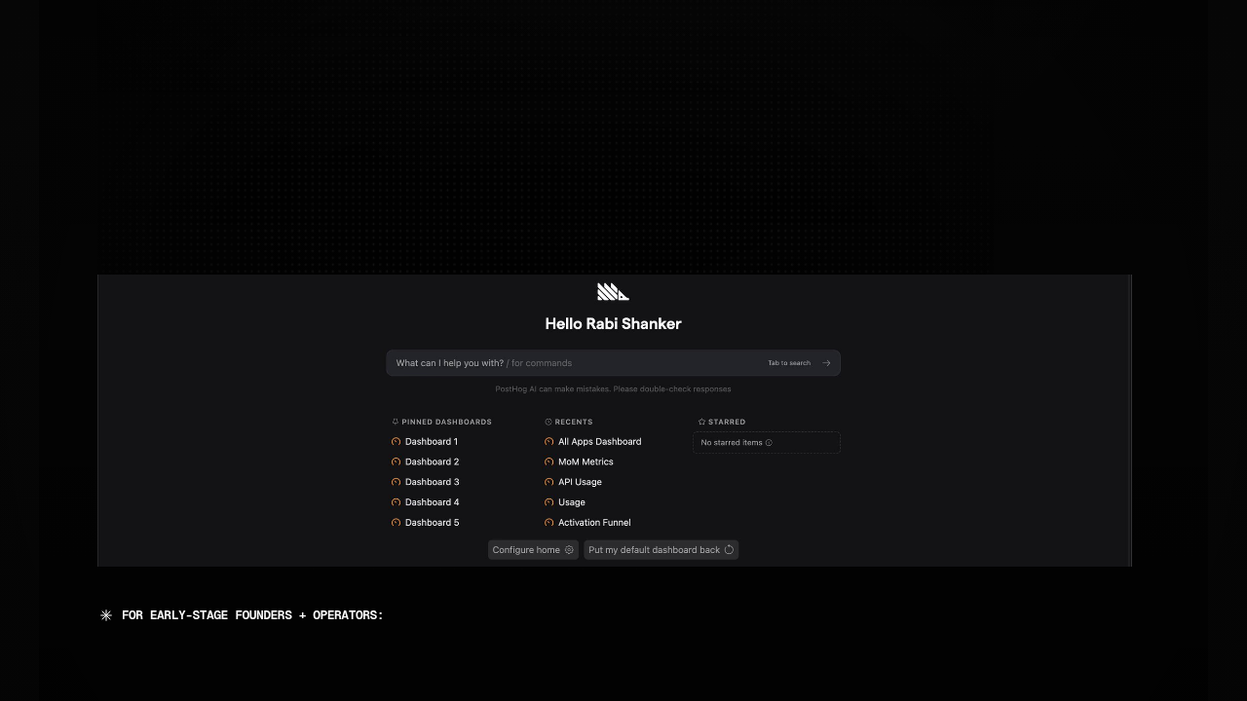The width and height of the screenshot is (1247, 701).
Task: Open the MoM Metrics recent item
Action: pos(586,462)
